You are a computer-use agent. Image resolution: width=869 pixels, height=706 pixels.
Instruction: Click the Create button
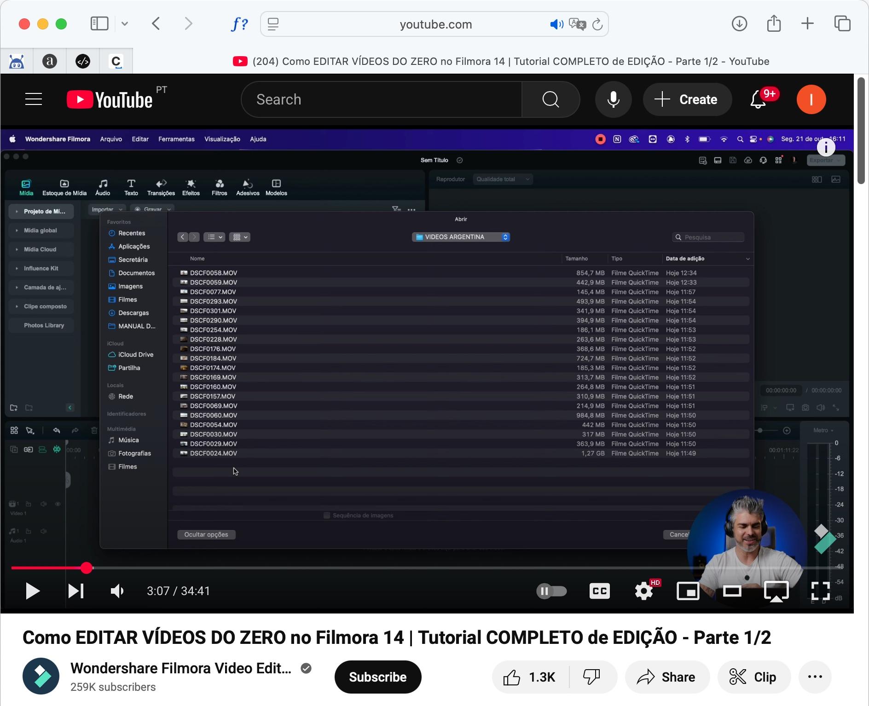687,99
